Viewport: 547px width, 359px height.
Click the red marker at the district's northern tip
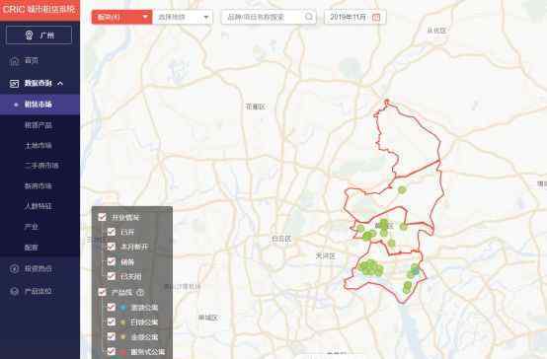click(386, 102)
